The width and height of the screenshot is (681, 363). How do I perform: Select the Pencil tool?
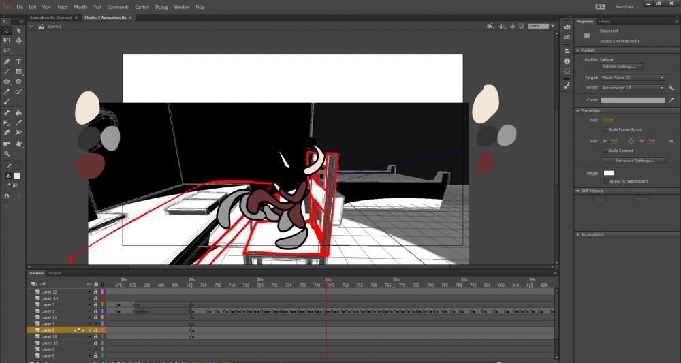coord(7,92)
